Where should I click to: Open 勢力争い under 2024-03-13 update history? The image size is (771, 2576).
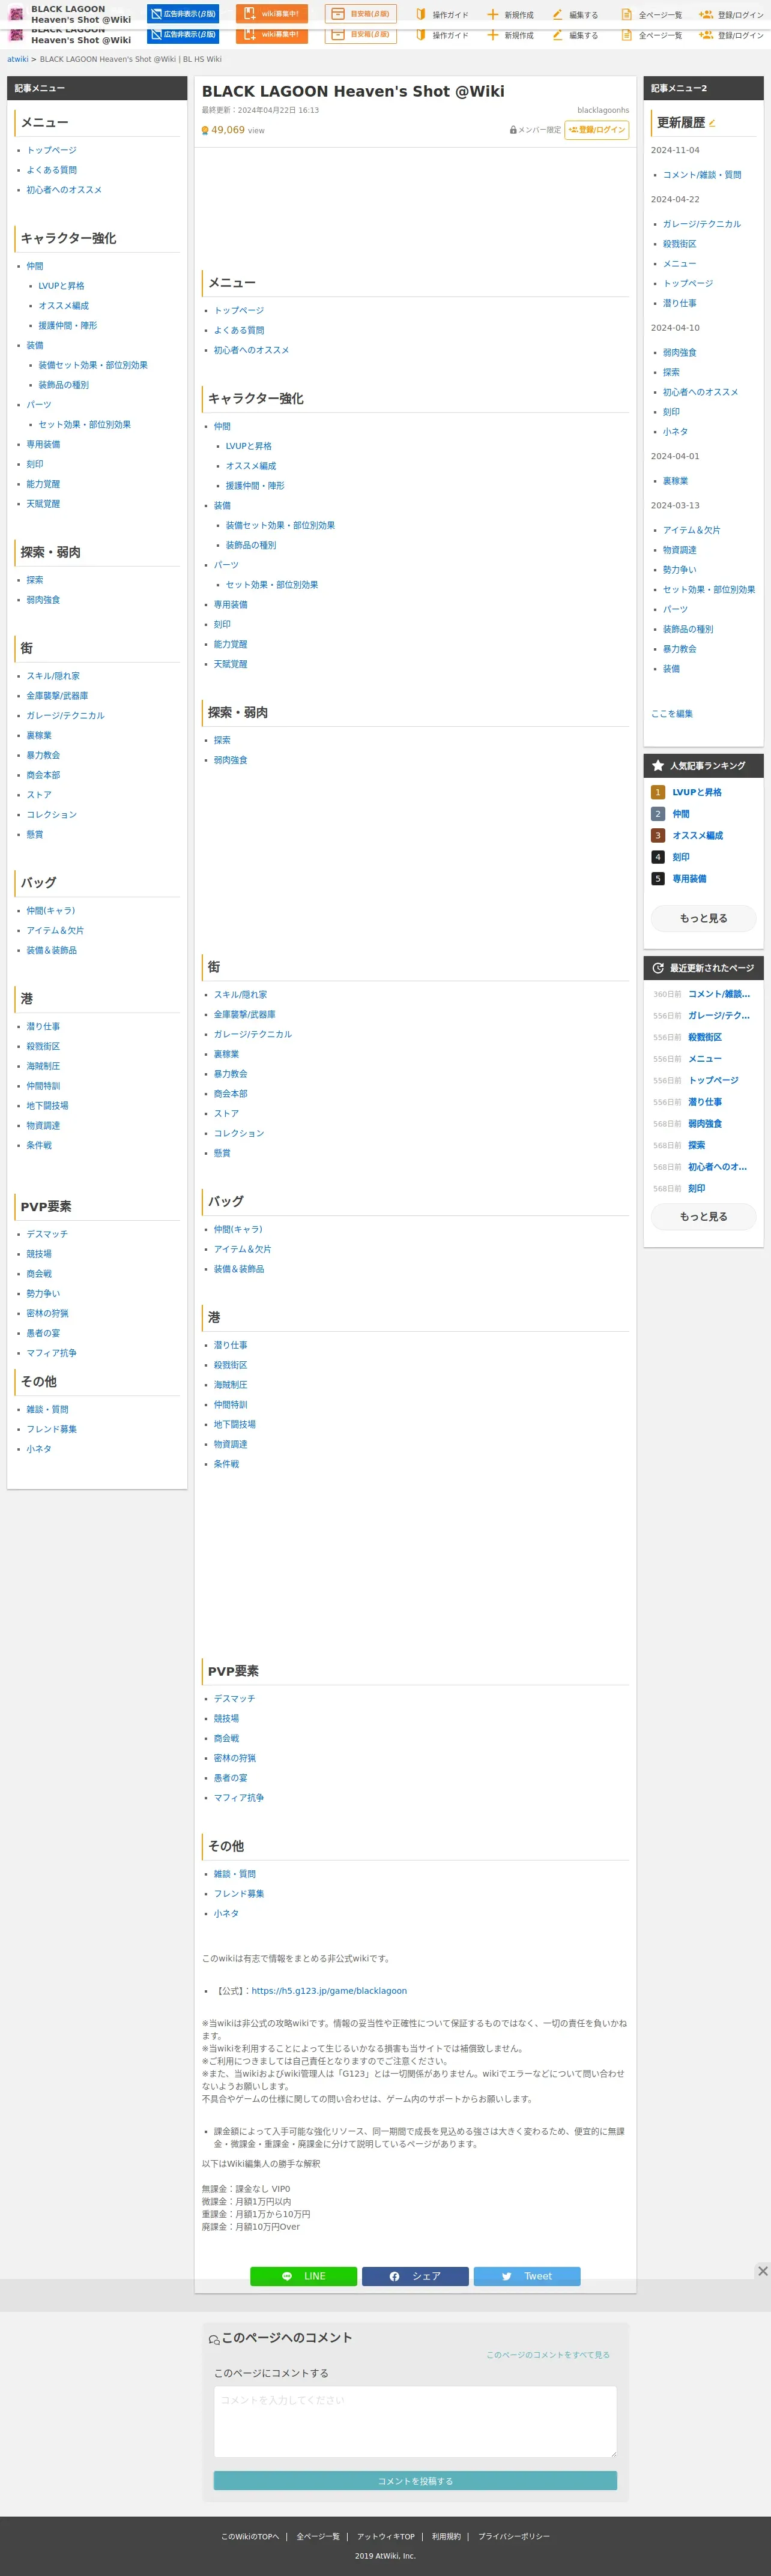pyautogui.click(x=680, y=570)
